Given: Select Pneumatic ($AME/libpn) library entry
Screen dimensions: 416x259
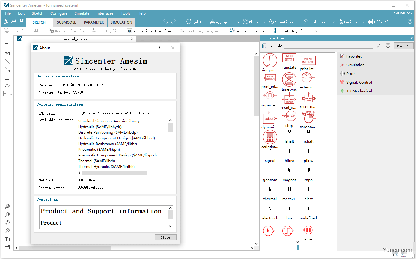Looking at the screenshot, I should point(99,149).
